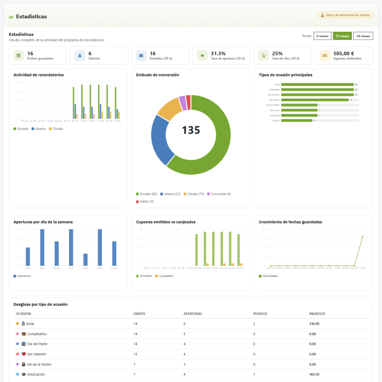Toggle Convertido (4) in funnel legend
The image size is (382, 382).
(x=219, y=194)
